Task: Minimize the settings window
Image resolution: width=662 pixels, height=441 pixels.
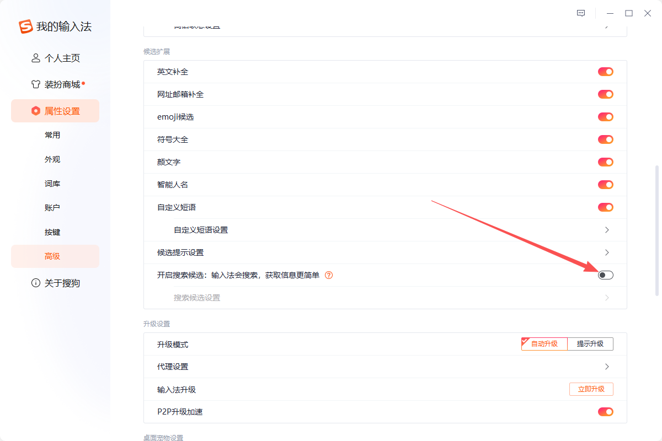Action: click(x=610, y=13)
